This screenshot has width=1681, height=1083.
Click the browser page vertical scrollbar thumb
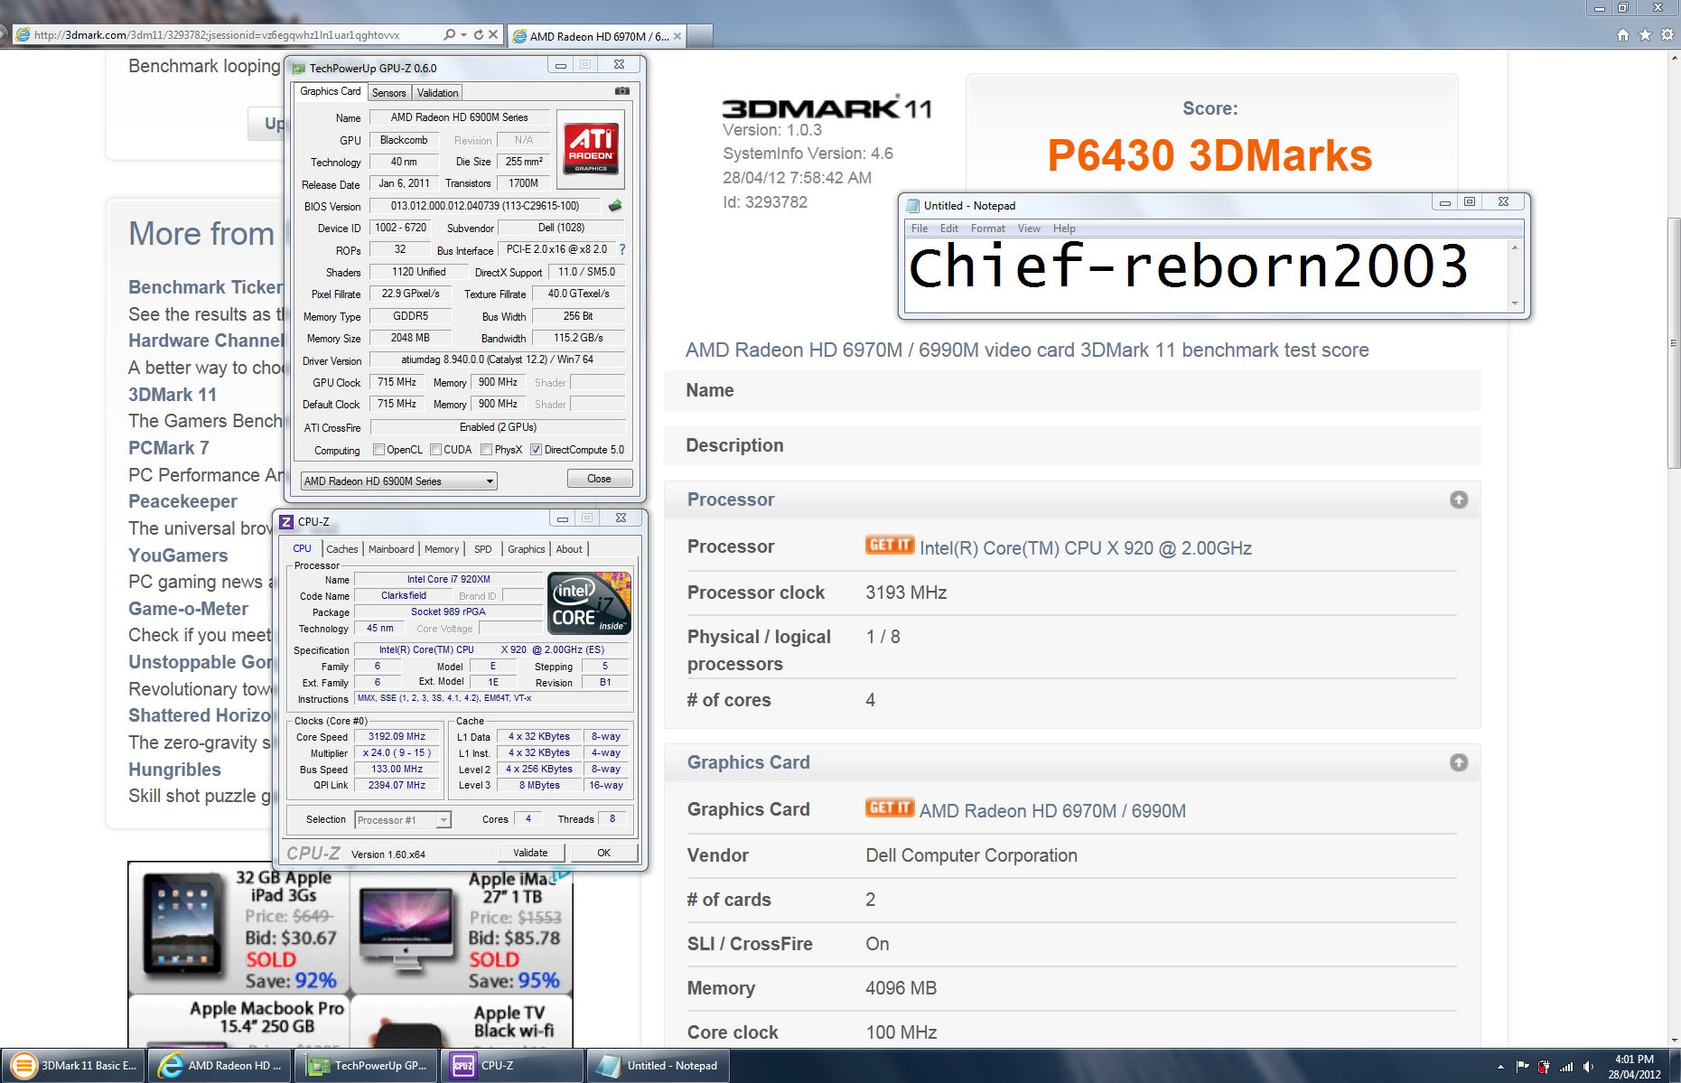coord(1673,343)
